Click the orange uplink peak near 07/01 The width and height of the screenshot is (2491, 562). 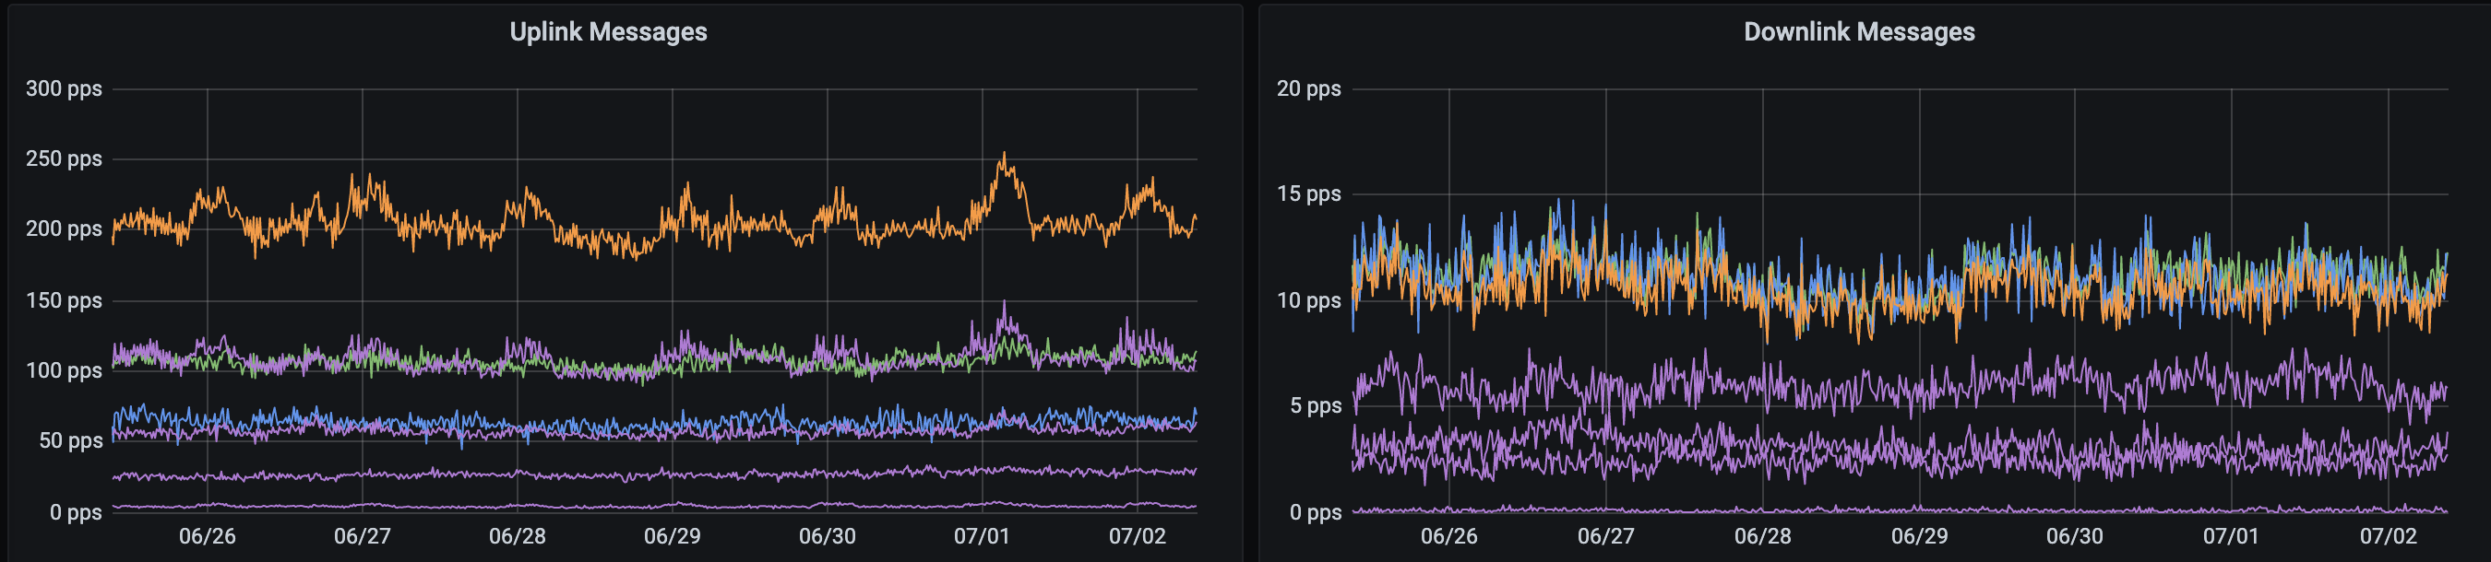(x=1005, y=155)
